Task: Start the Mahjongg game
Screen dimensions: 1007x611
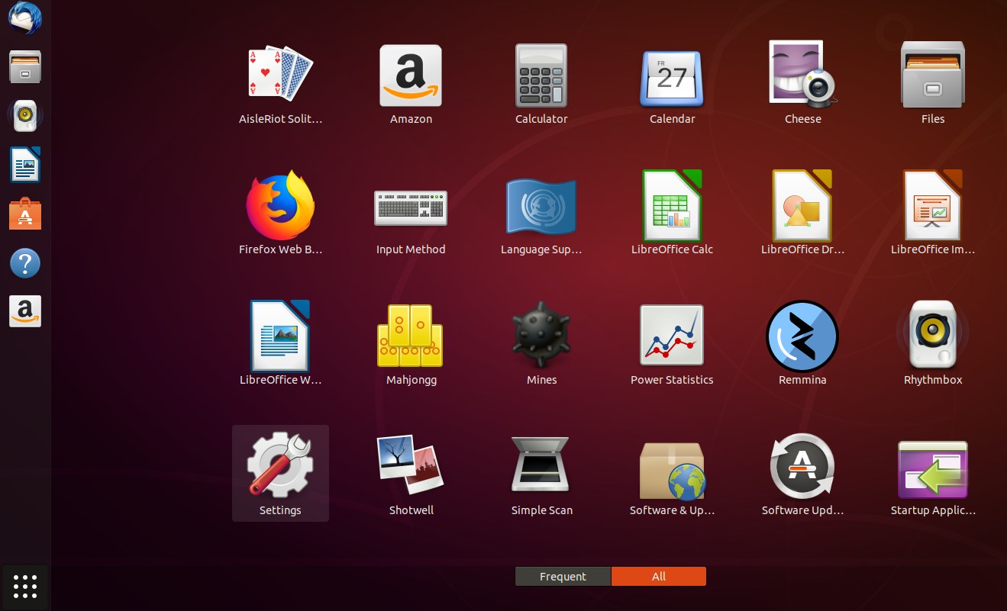Action: 411,343
